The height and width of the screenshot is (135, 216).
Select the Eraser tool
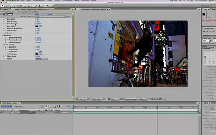point(43,6)
